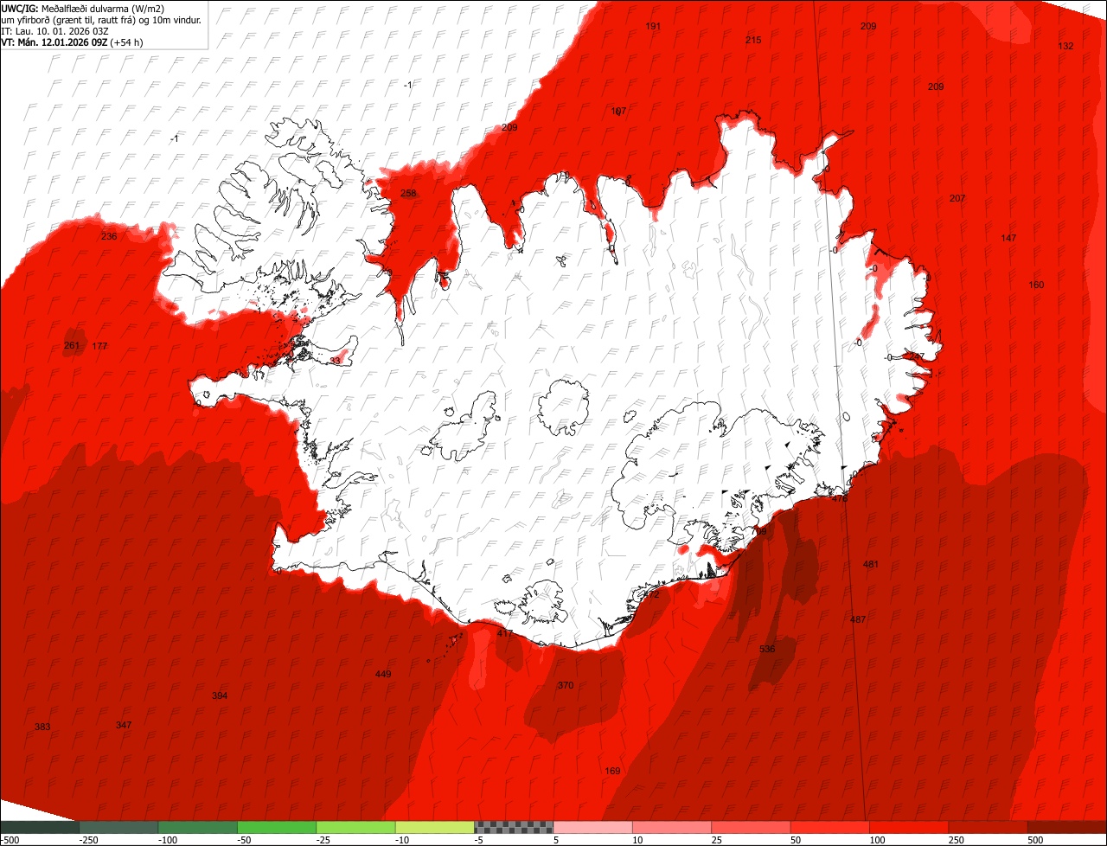Image resolution: width=1107 pixels, height=846 pixels.
Task: Click the map value "394"
Action: 220,695
